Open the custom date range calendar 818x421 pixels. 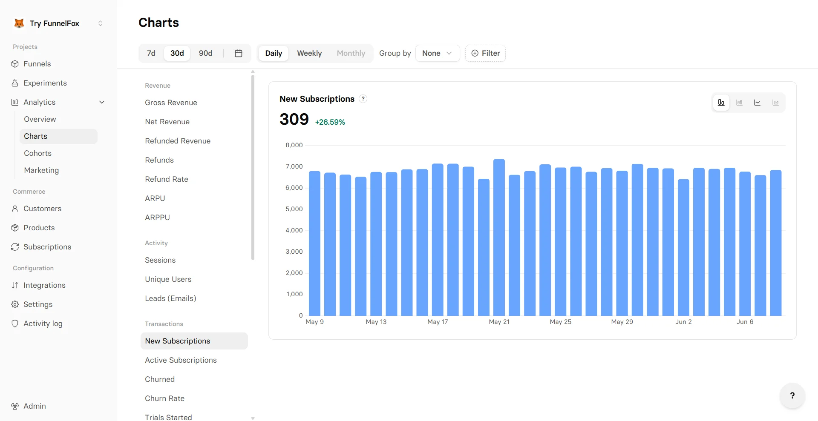[239, 53]
